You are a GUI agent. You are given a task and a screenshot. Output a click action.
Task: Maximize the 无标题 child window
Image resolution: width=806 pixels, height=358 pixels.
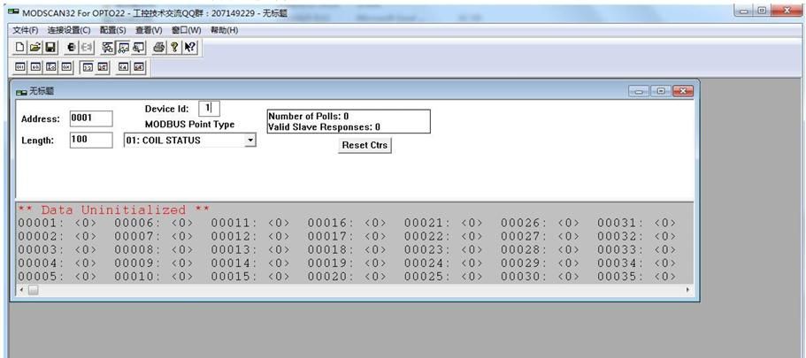[x=661, y=91]
